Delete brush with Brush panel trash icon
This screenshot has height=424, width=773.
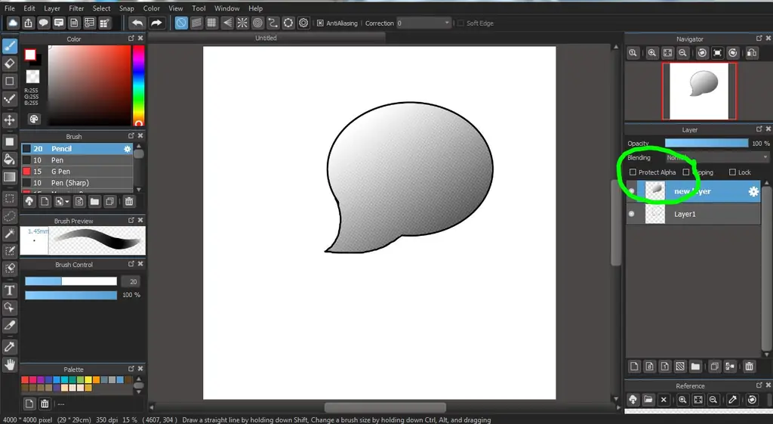128,201
